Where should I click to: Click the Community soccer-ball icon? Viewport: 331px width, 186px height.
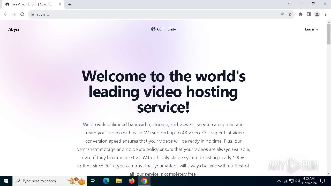coord(153,29)
